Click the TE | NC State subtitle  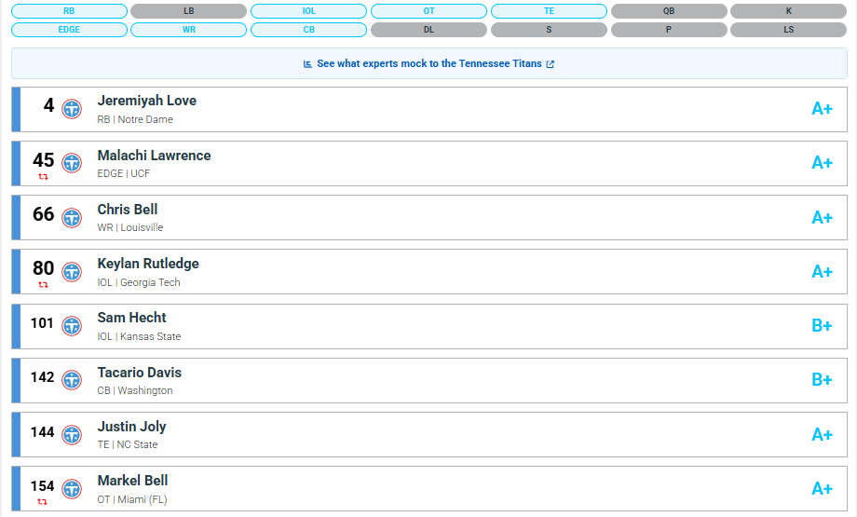pos(128,445)
